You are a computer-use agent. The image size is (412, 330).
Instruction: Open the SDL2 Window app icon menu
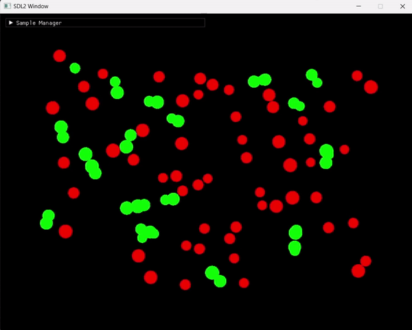[8, 6]
